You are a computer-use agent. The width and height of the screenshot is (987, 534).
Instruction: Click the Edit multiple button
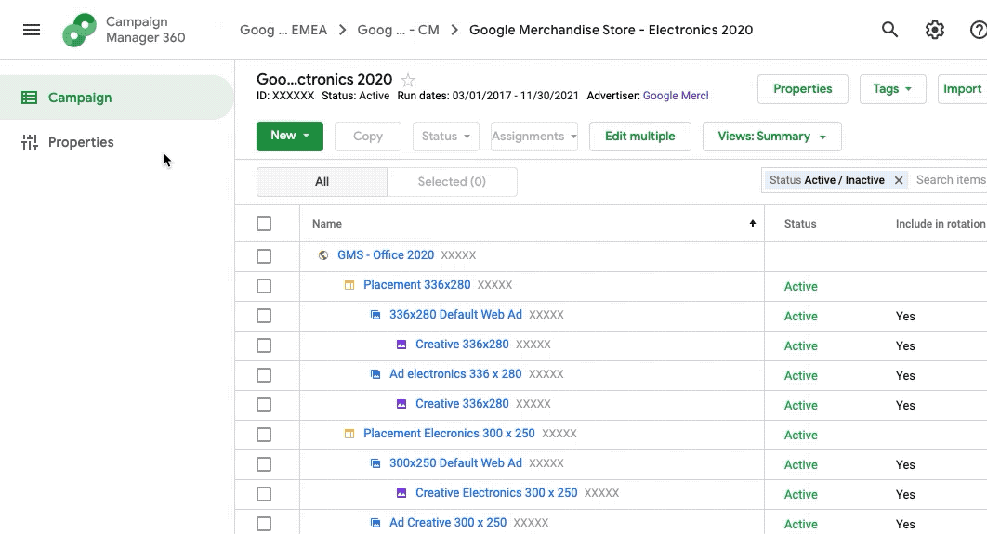(639, 137)
